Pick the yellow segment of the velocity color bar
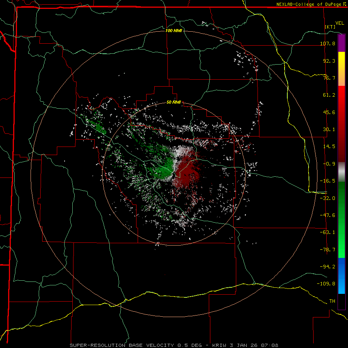The height and width of the screenshot is (348, 348). pos(341,63)
